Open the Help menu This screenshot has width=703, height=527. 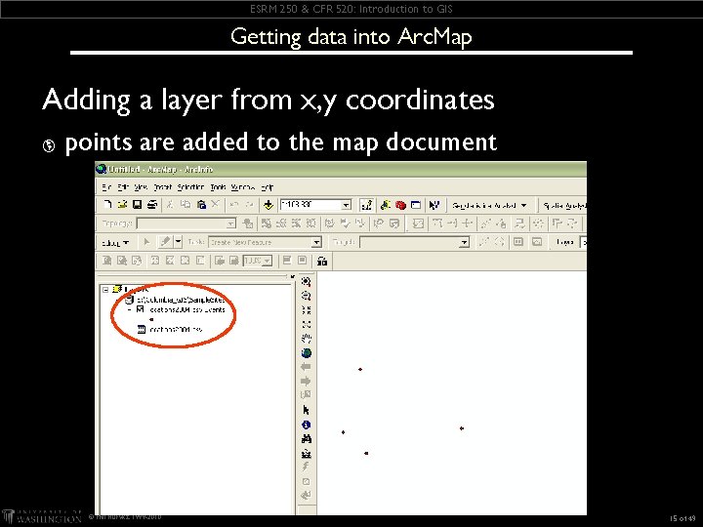point(268,186)
